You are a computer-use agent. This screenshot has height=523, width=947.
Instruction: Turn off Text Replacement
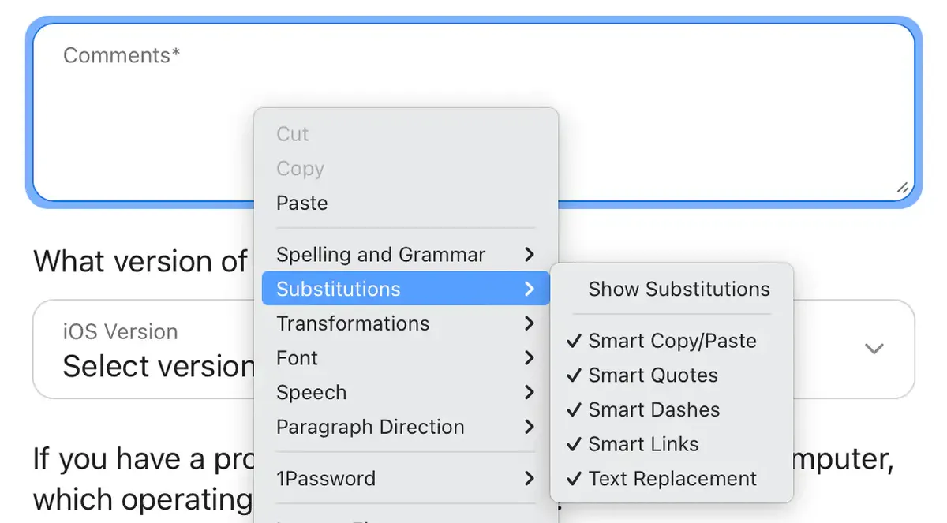click(x=671, y=478)
